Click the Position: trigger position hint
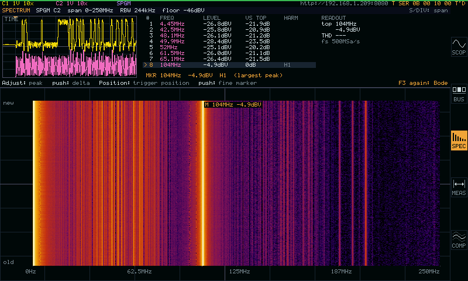This screenshot has height=281, width=468. (144, 83)
